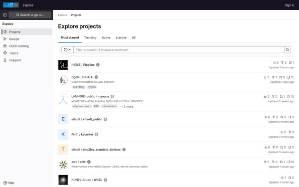Open the NUNEZ Arturo / WKBL project
Viewport: 299px width, 187px height.
tap(87, 180)
